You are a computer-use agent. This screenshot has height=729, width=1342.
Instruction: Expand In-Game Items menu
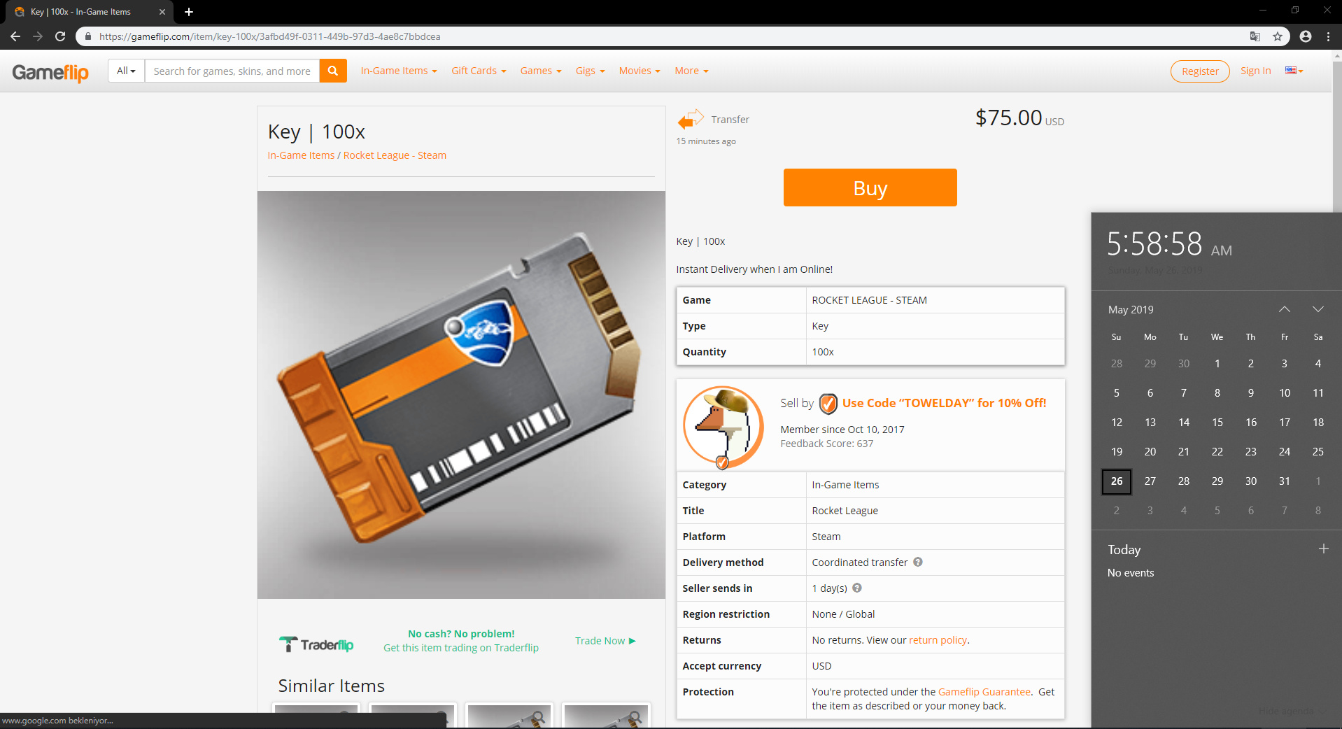[399, 71]
